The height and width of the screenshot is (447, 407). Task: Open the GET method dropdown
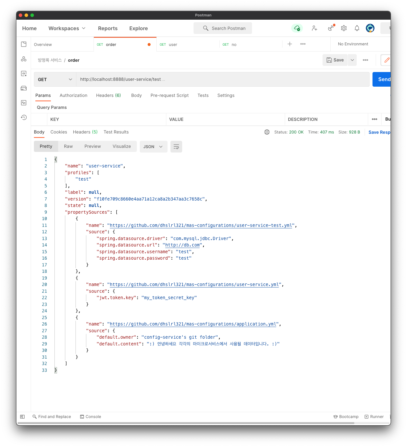coord(55,79)
